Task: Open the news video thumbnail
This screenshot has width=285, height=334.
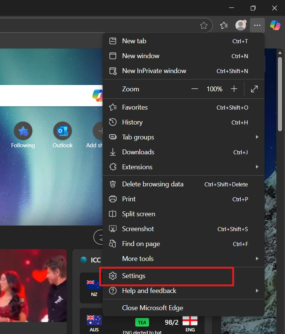Action: (33, 286)
